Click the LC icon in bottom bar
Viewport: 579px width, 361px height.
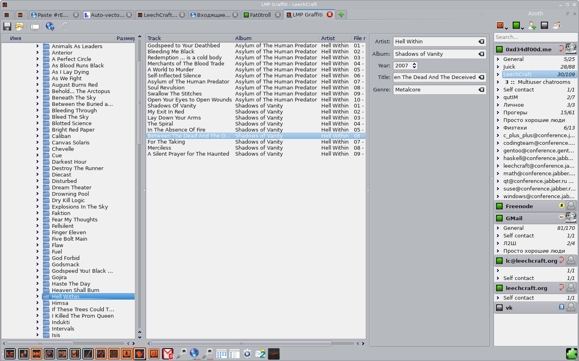pyautogui.click(x=10, y=354)
